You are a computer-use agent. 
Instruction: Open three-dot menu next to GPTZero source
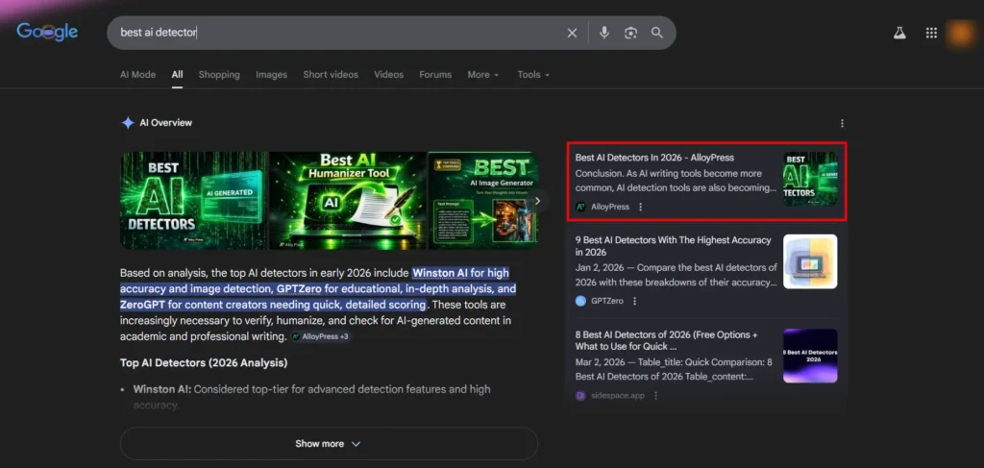tap(634, 301)
